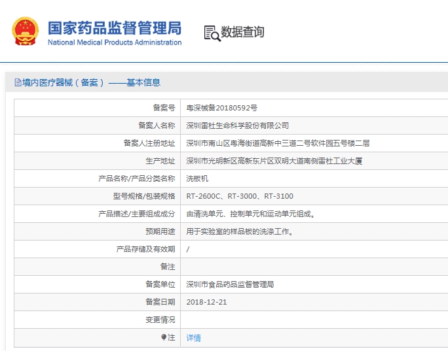448x351 pixels.
Task: Click the 产品存储及有效期 label
Action: click(x=145, y=250)
